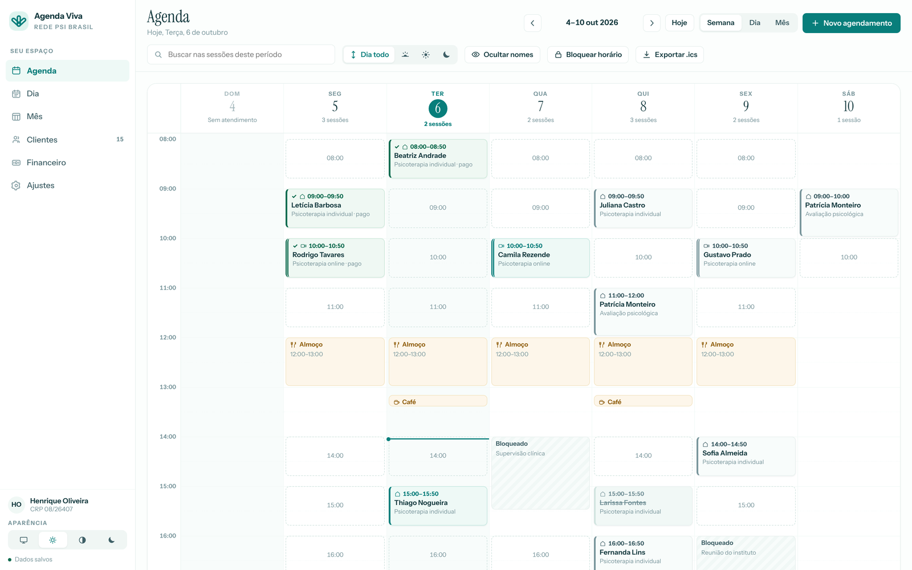This screenshot has height=570, width=912.
Task: Switch to Dia view tab
Action: [x=755, y=23]
